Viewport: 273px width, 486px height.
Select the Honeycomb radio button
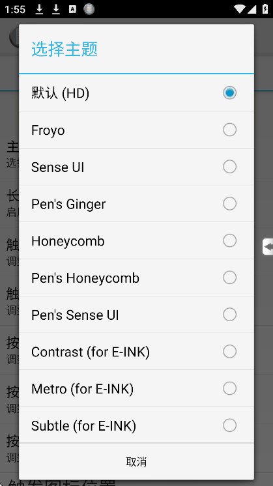(x=229, y=240)
